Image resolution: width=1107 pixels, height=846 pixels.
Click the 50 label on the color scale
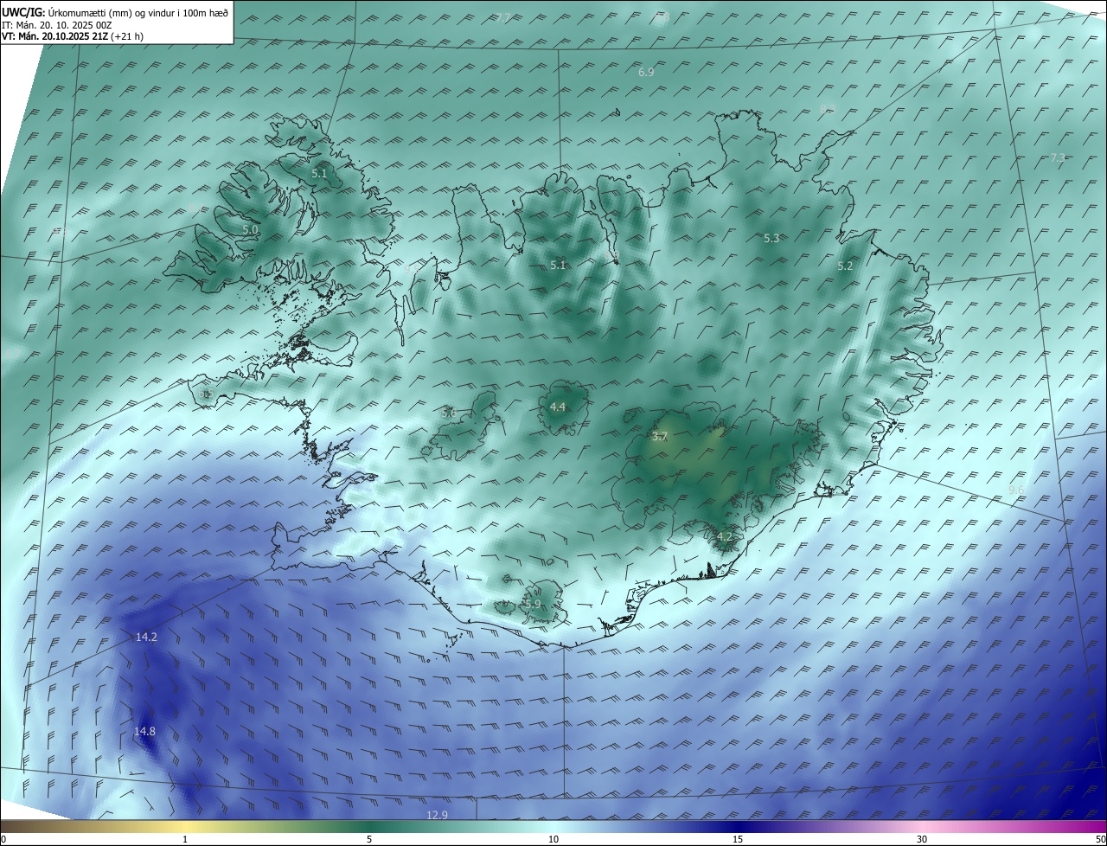[x=1100, y=839]
